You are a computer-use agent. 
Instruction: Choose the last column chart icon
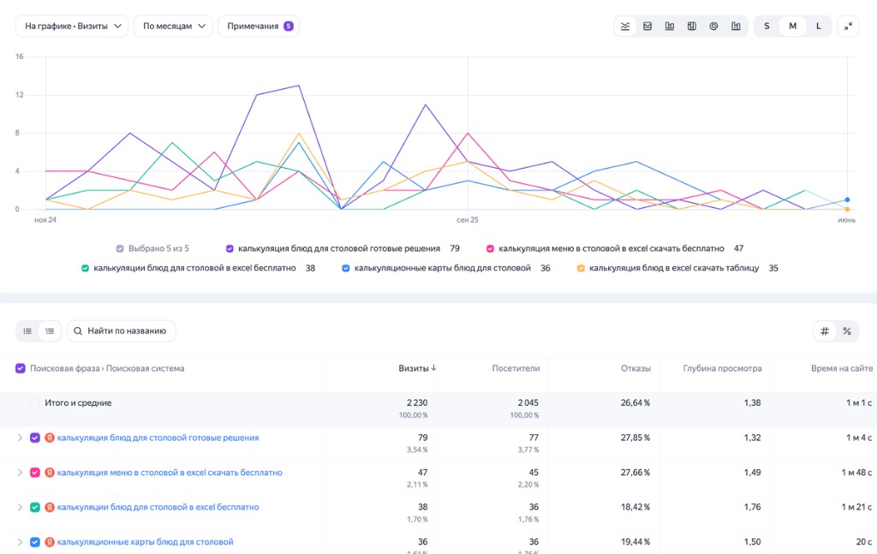[x=736, y=27]
